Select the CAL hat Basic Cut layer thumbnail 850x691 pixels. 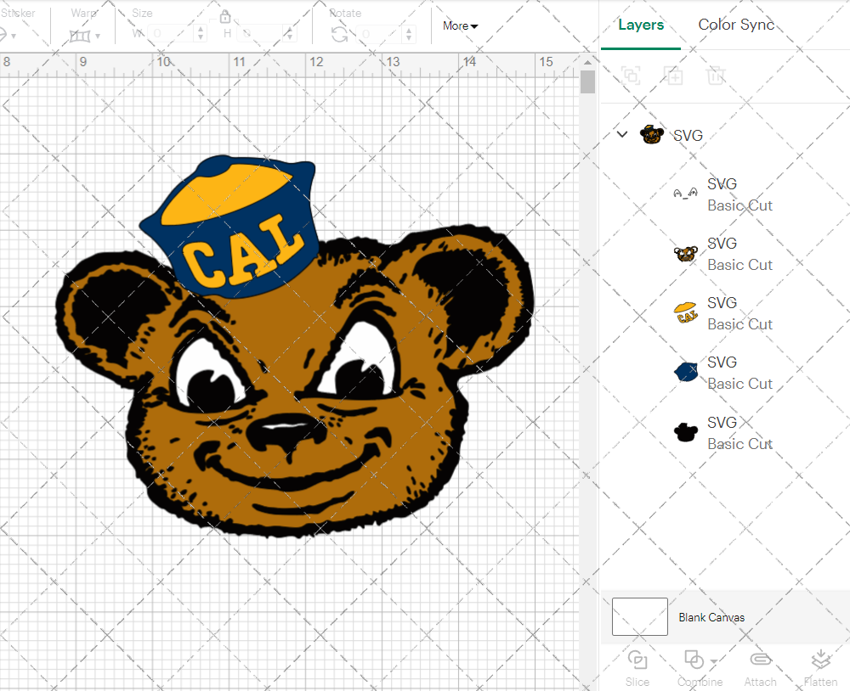tap(685, 312)
